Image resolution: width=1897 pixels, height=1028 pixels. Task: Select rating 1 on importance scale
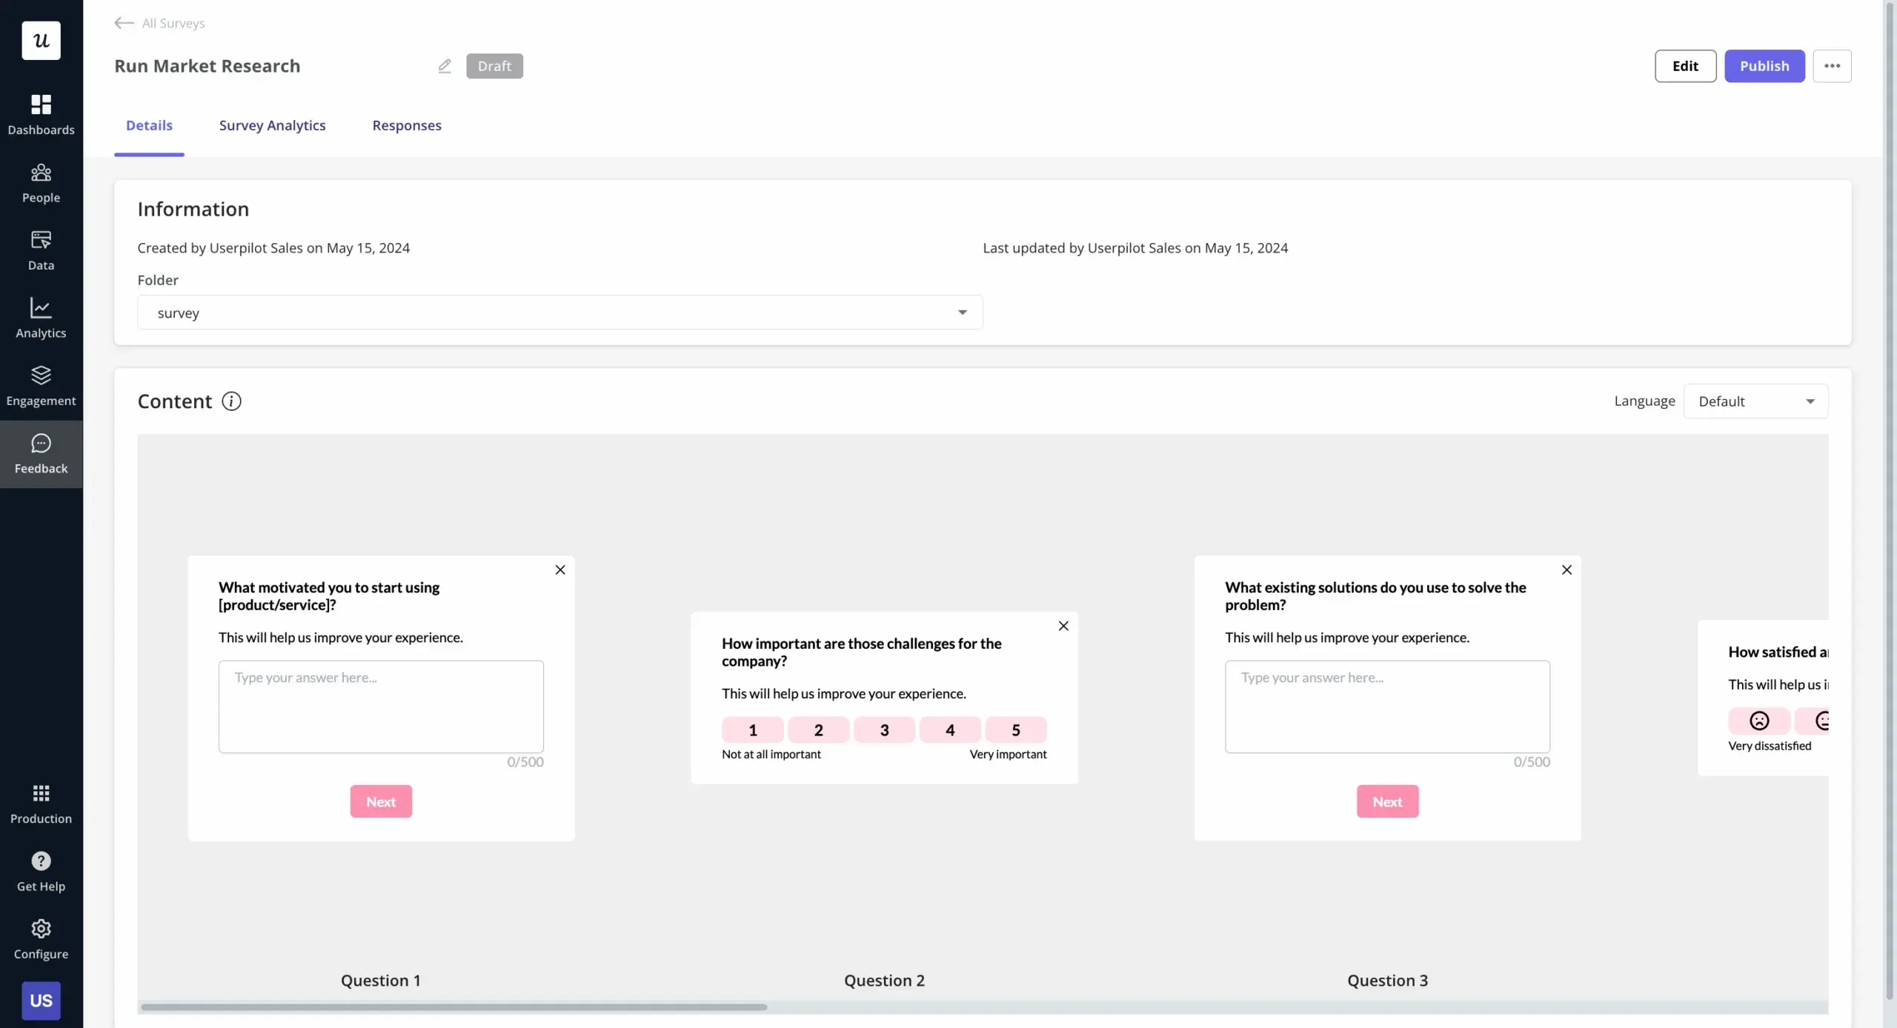click(752, 730)
